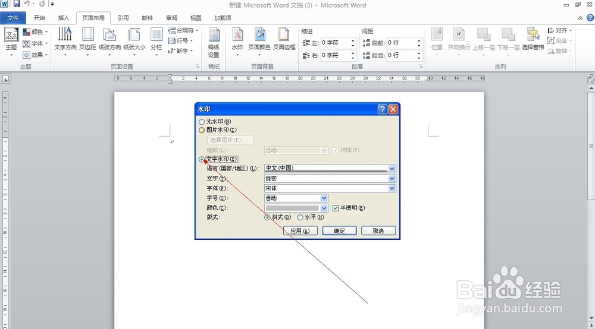Open 段落 dialog launcher

[x=421, y=67]
